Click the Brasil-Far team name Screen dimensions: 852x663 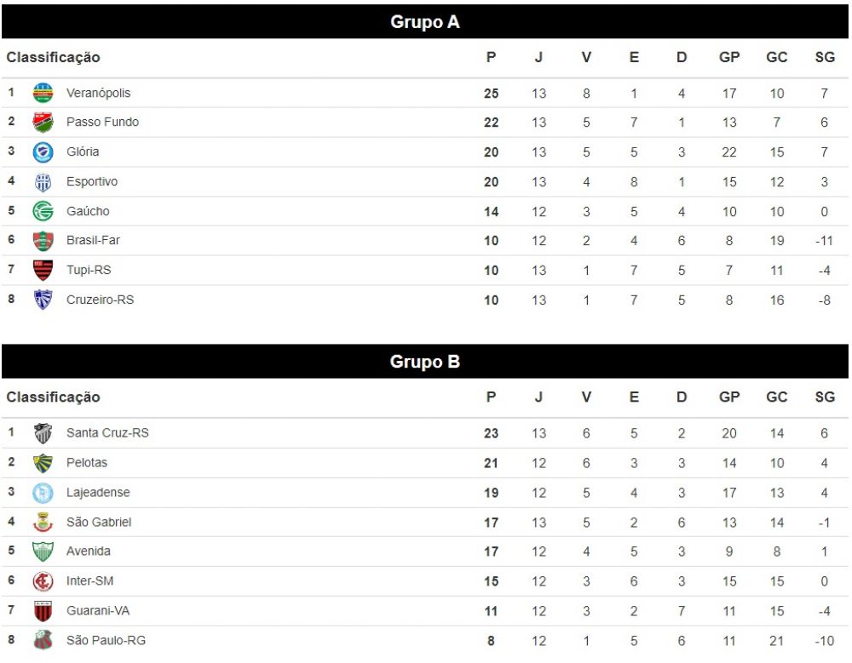click(93, 240)
